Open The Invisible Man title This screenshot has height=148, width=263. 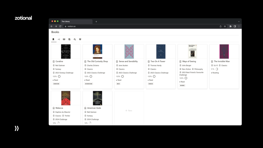point(222,61)
